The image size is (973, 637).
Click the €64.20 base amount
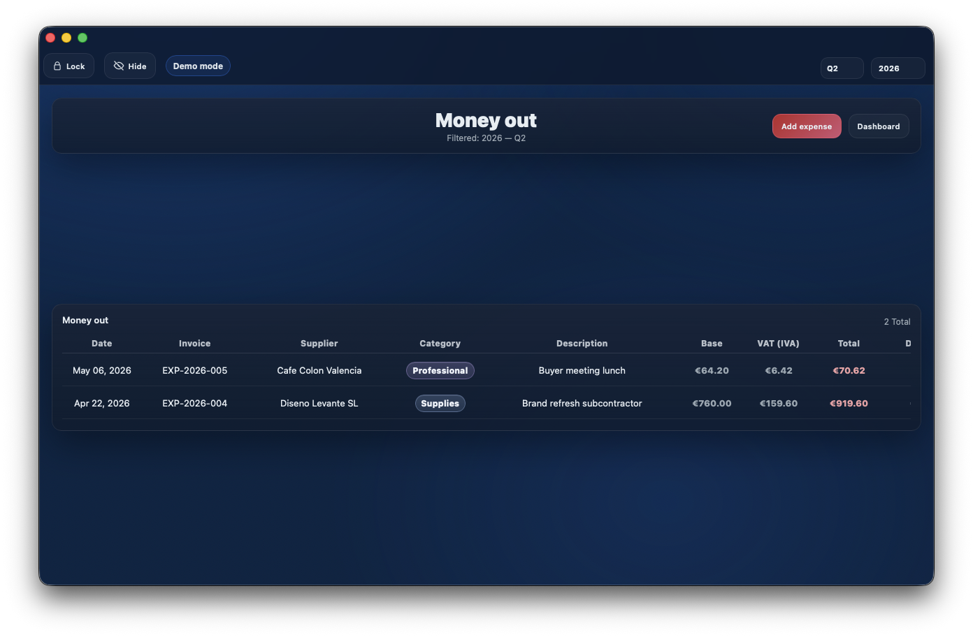tap(712, 371)
